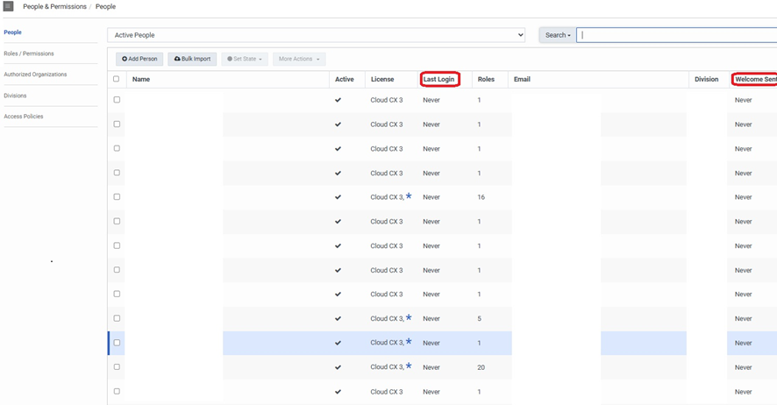The height and width of the screenshot is (405, 777).
Task: Sort by the Welcome Sent column header
Action: pyautogui.click(x=756, y=79)
